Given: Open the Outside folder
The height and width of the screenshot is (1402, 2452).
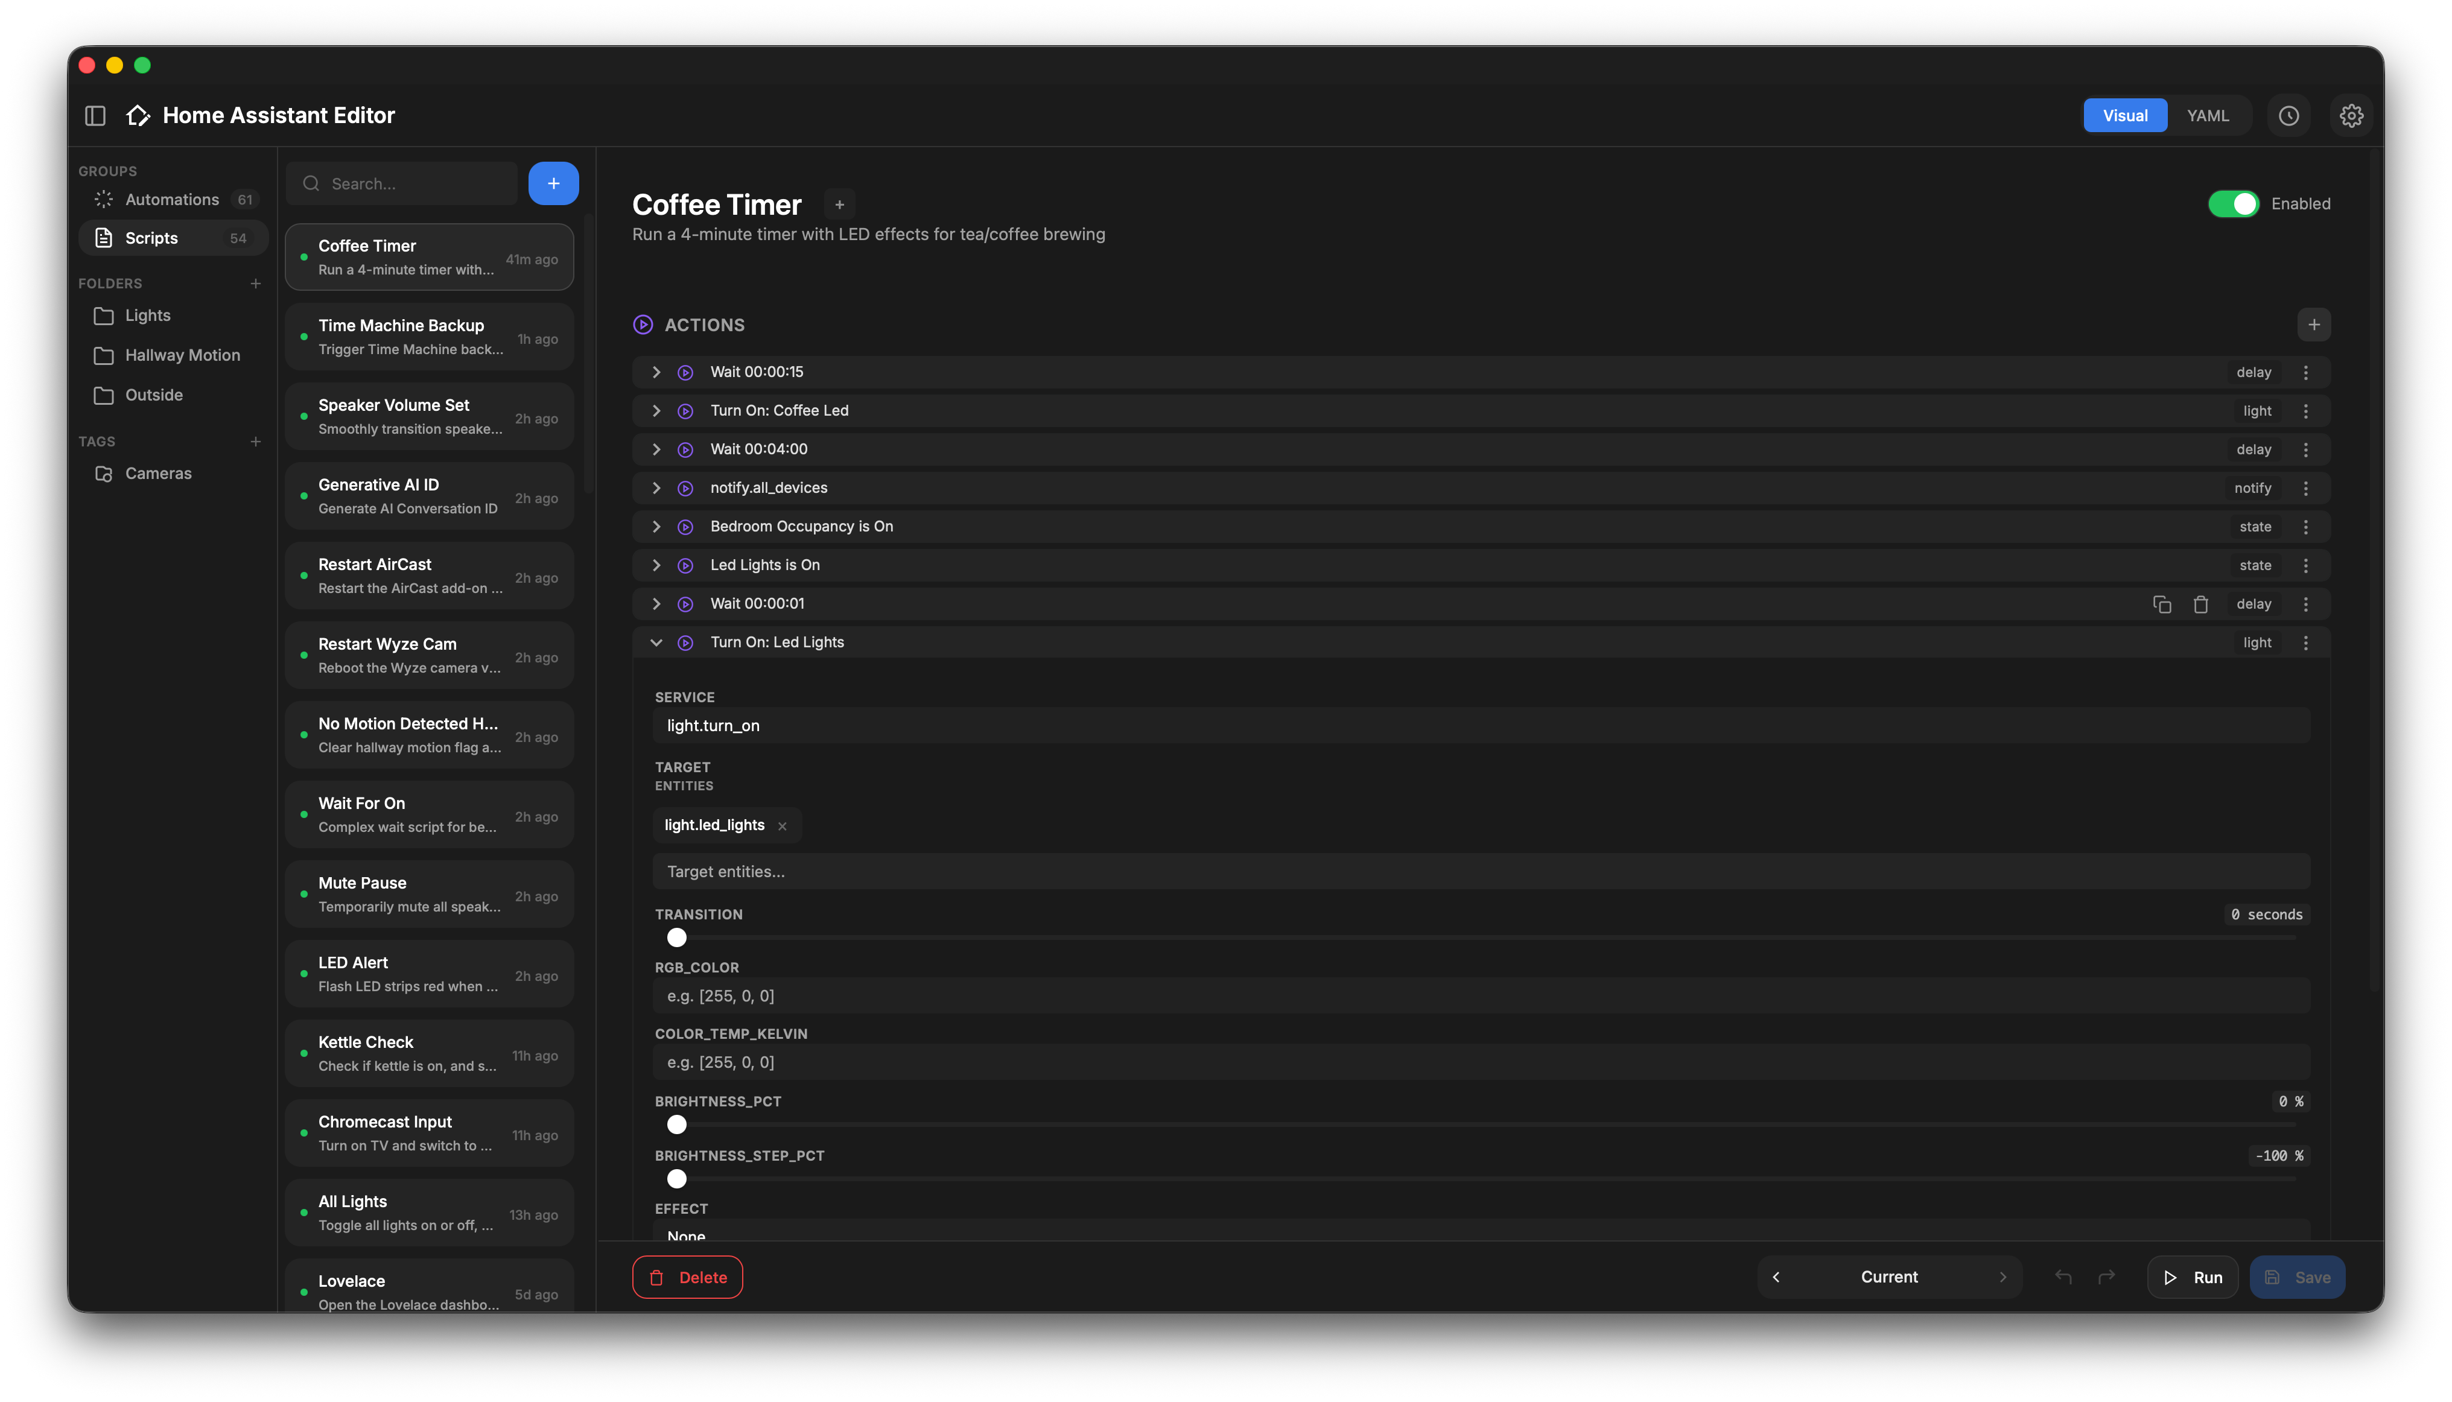Looking at the screenshot, I should (x=173, y=395).
